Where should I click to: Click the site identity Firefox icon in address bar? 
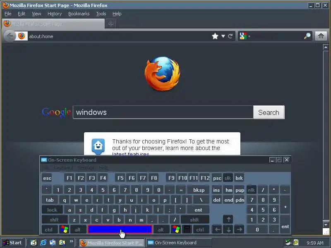(22, 36)
